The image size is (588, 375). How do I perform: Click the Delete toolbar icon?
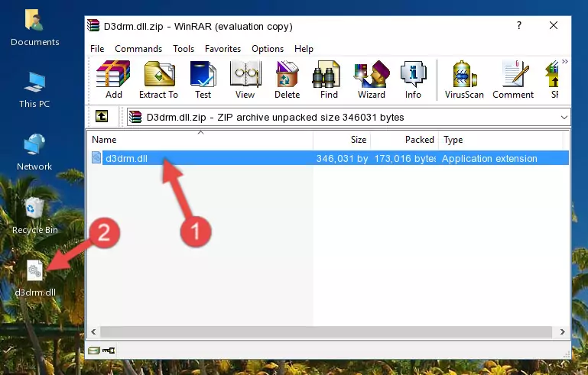point(287,79)
